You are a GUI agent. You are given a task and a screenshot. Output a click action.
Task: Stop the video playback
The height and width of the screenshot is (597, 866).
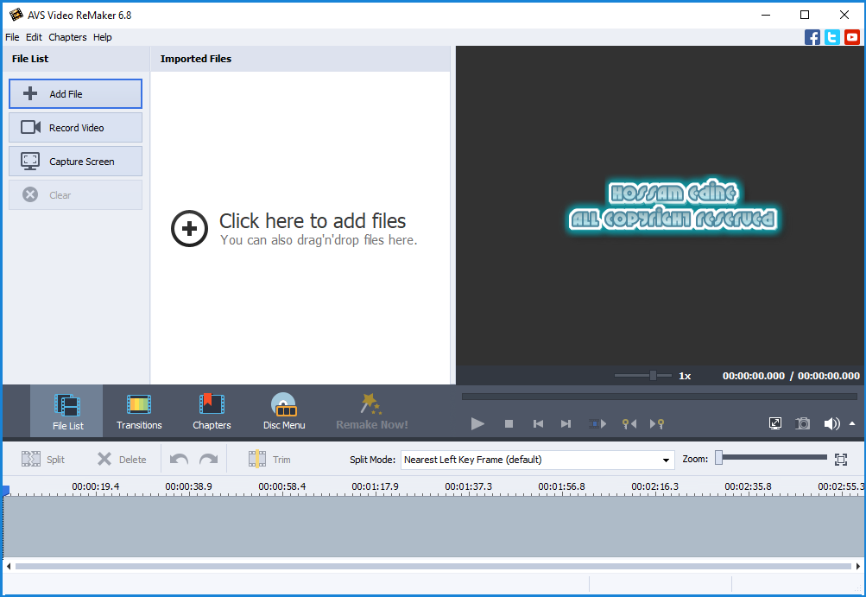pos(509,424)
